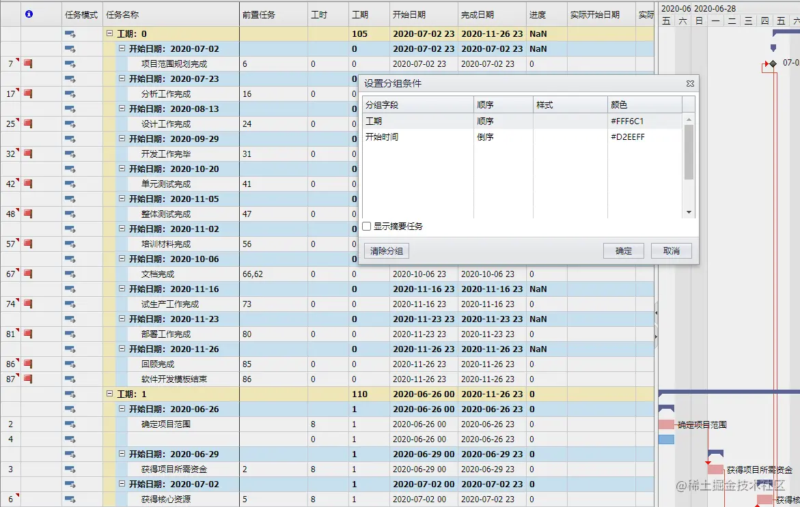Image resolution: width=800 pixels, height=507 pixels.
Task: Click the 颜色 header in dialog
Action: [645, 104]
